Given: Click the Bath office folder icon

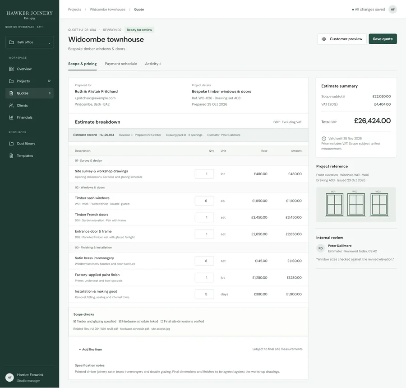Looking at the screenshot, I should (x=11, y=42).
